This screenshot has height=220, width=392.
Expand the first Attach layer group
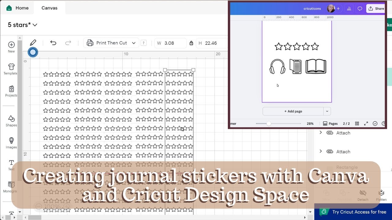click(321, 133)
